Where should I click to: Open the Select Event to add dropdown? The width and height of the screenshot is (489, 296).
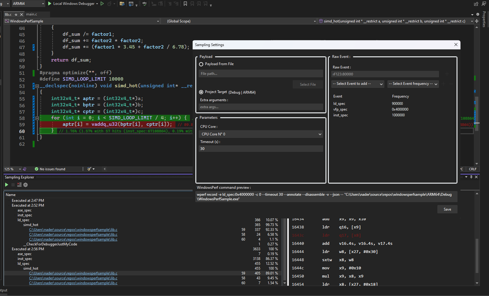[x=358, y=84]
